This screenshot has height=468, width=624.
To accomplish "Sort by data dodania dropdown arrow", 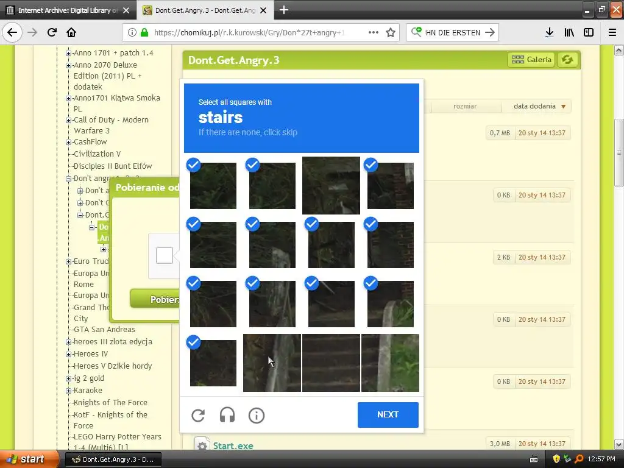I will [564, 106].
